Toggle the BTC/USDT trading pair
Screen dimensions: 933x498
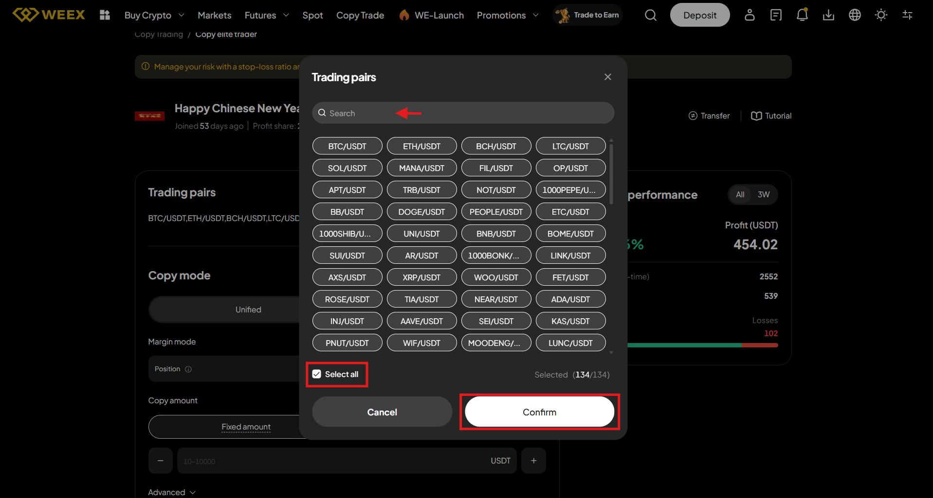(x=347, y=146)
